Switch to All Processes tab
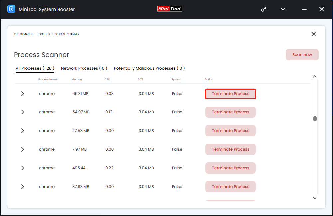This screenshot has width=333, height=216. point(35,68)
